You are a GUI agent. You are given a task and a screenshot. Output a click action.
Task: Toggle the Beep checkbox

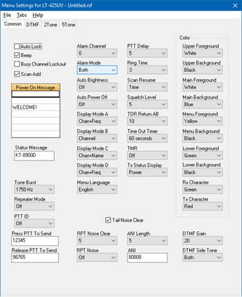(17, 55)
